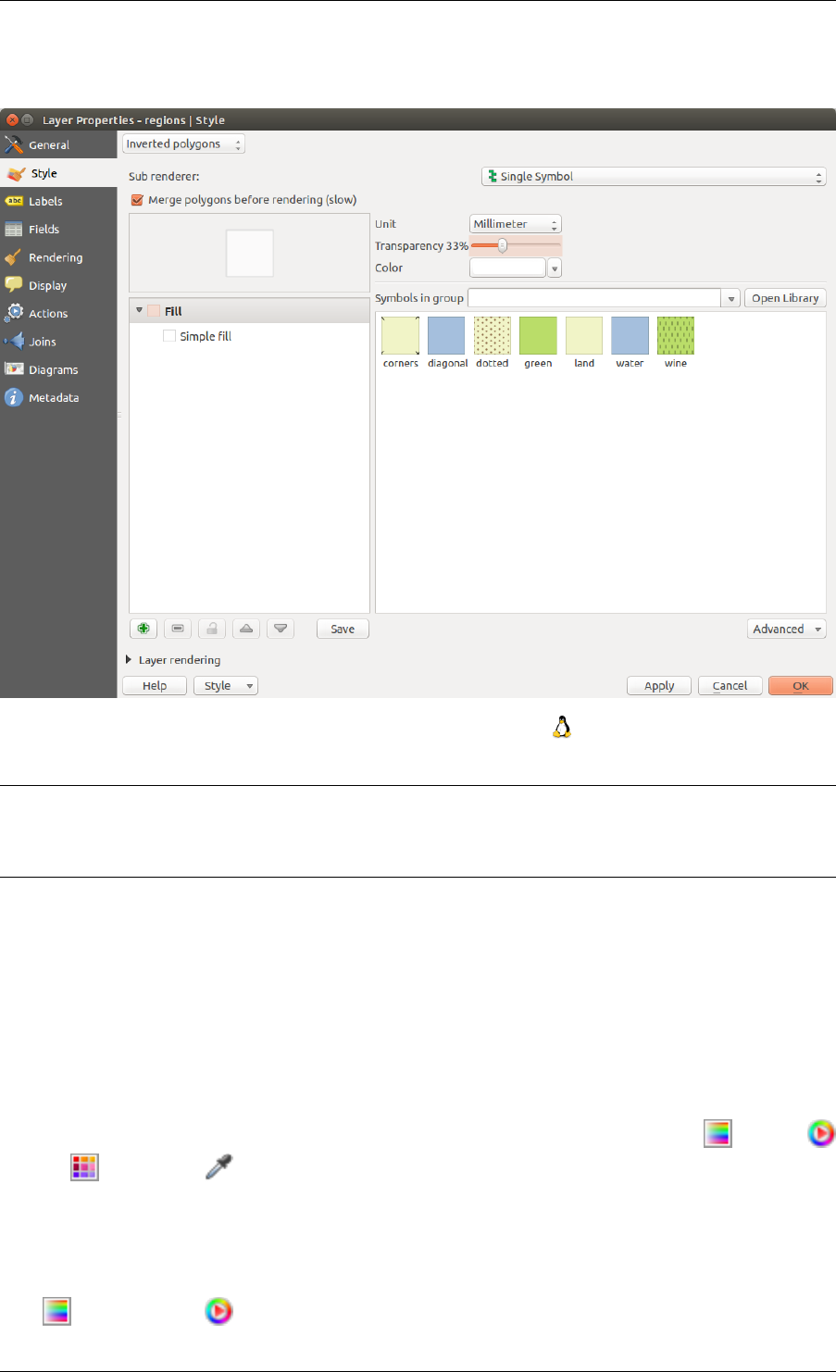Open the Millimeter unit dropdown
836x1372 pixels.
pos(515,224)
